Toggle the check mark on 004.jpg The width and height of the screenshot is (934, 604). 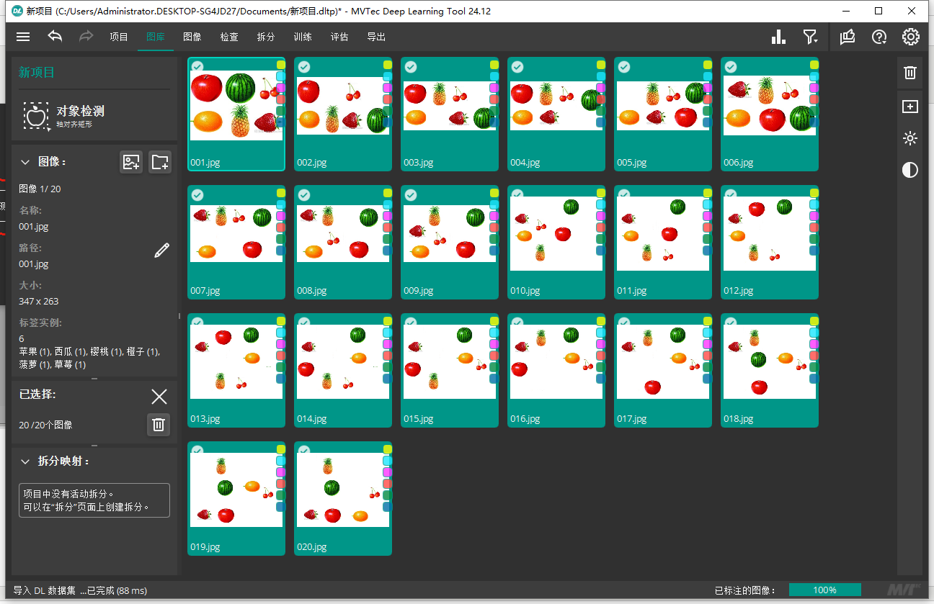click(x=517, y=67)
